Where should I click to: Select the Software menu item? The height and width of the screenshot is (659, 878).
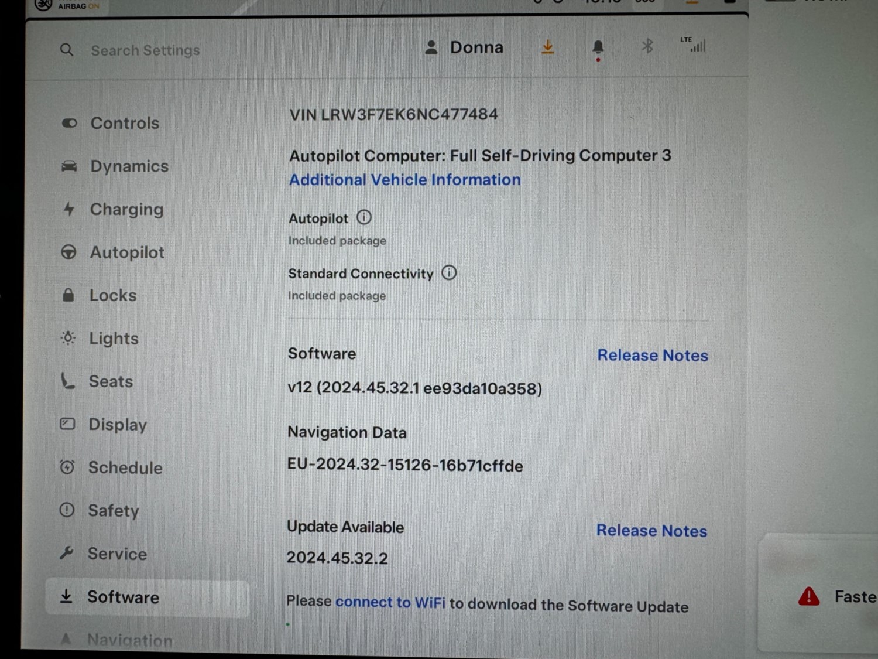click(x=147, y=598)
